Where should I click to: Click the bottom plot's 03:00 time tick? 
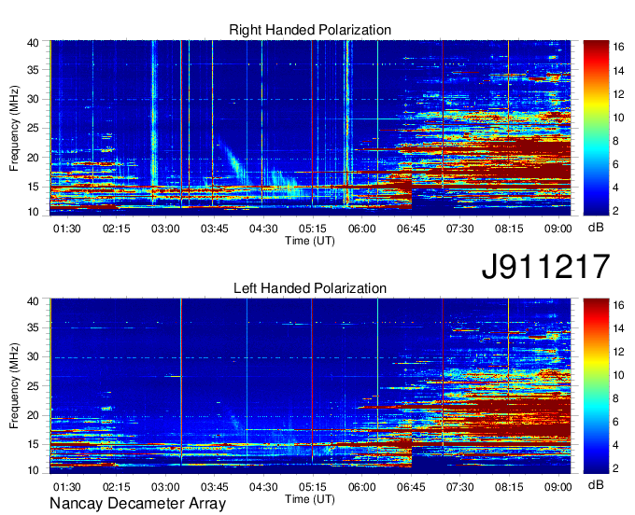pos(165,487)
